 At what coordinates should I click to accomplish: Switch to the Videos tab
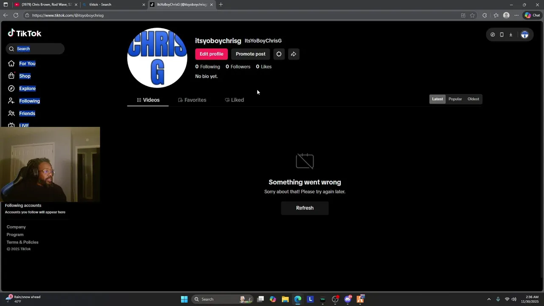click(148, 100)
